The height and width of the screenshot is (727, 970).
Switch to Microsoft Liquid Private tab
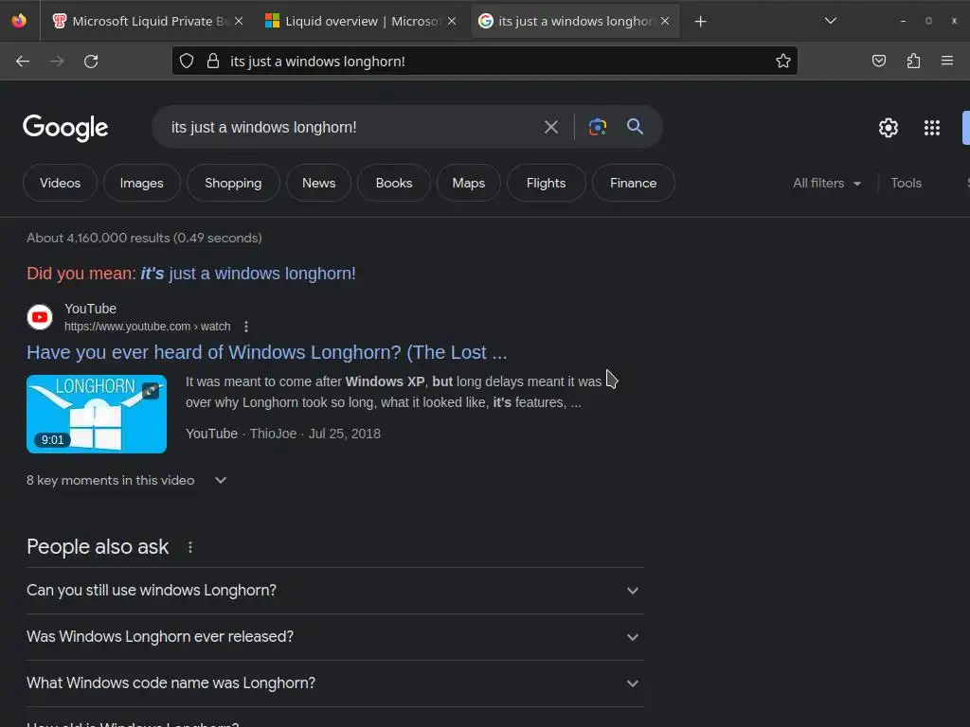click(x=149, y=21)
